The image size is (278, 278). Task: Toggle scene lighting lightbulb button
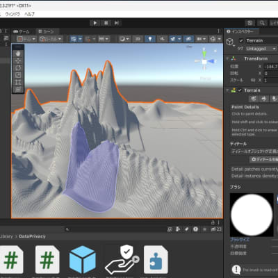coord(150,39)
